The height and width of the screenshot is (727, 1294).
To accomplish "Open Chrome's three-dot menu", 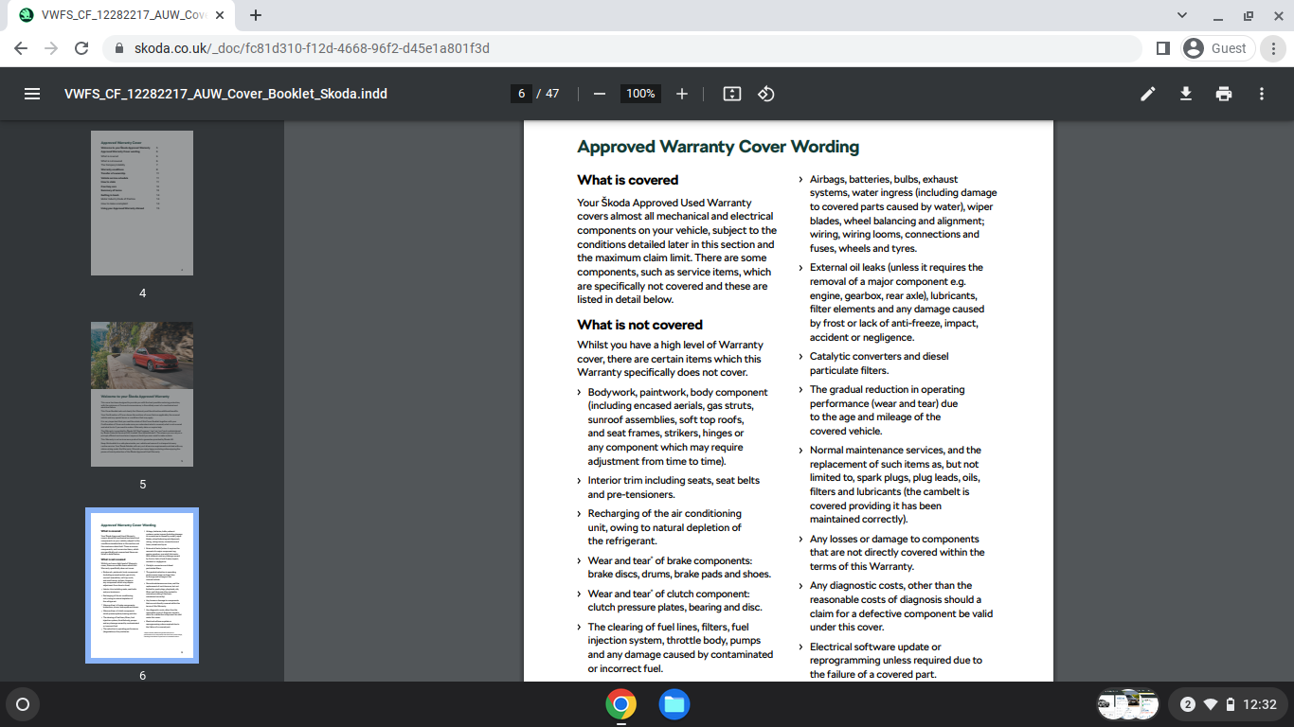I will pyautogui.click(x=1274, y=48).
